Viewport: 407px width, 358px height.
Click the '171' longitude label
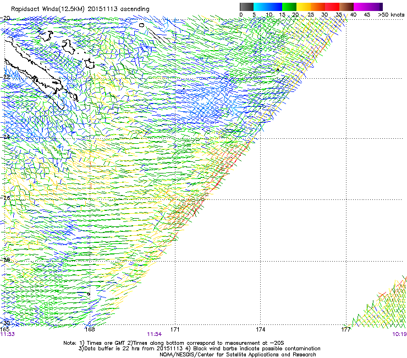[x=175, y=329]
